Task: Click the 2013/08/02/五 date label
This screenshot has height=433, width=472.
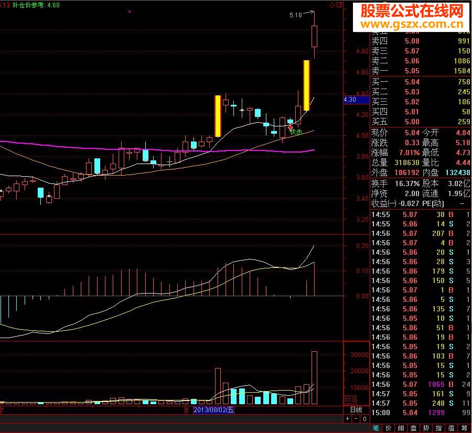Action: tap(213, 410)
